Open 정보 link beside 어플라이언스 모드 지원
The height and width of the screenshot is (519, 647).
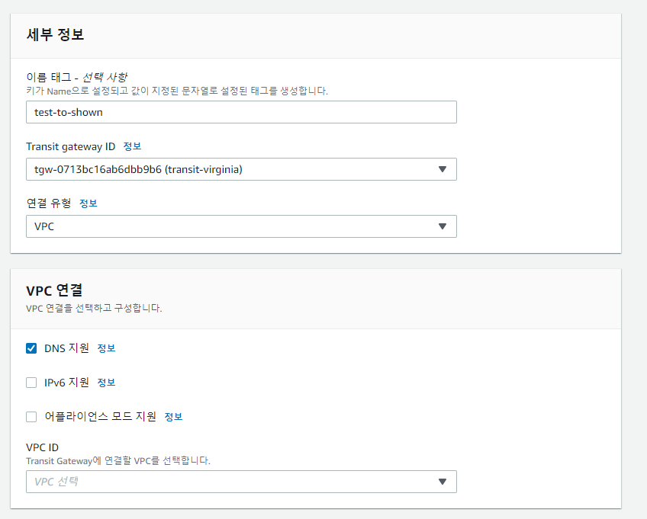(x=173, y=417)
